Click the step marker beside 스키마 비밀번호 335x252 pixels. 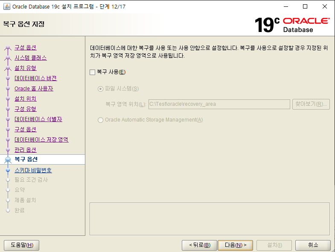click(x=8, y=170)
